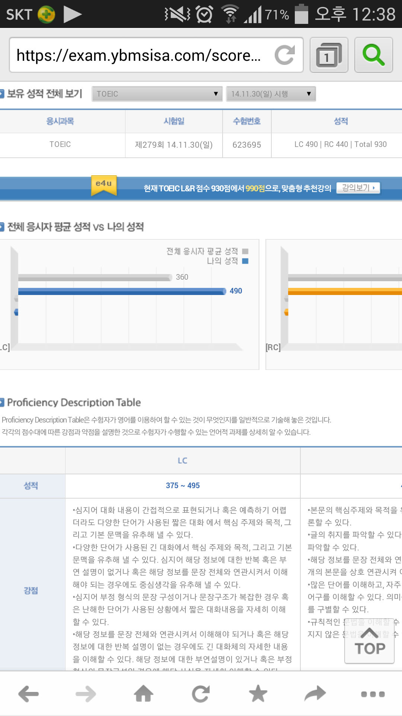Tap the 375 ~ 495 score range cell
The width and height of the screenshot is (402, 716).
[x=183, y=486]
